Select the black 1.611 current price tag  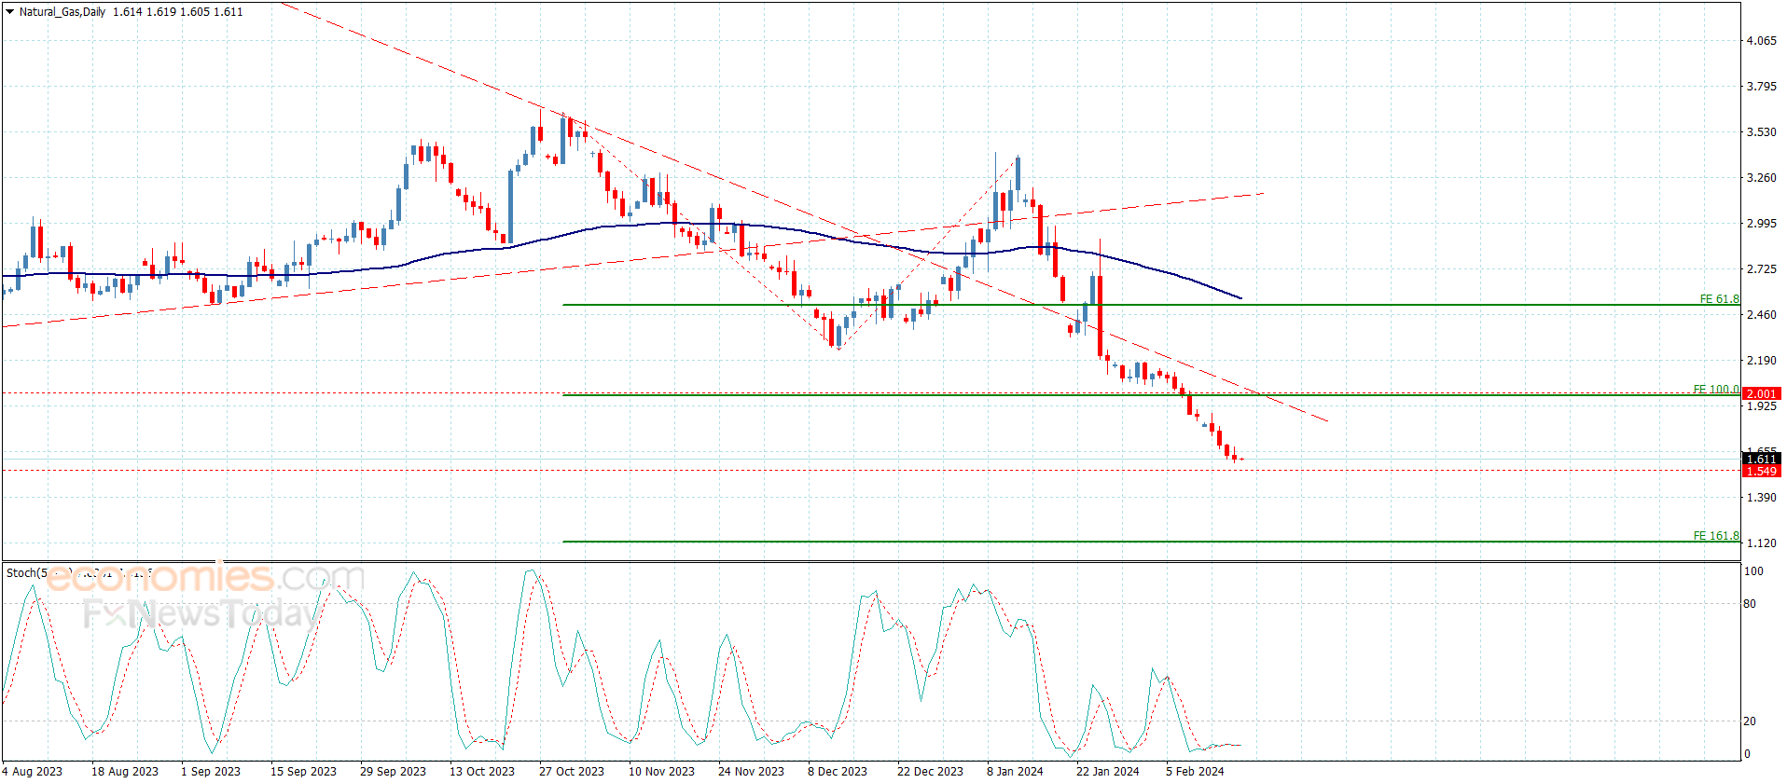[1761, 459]
